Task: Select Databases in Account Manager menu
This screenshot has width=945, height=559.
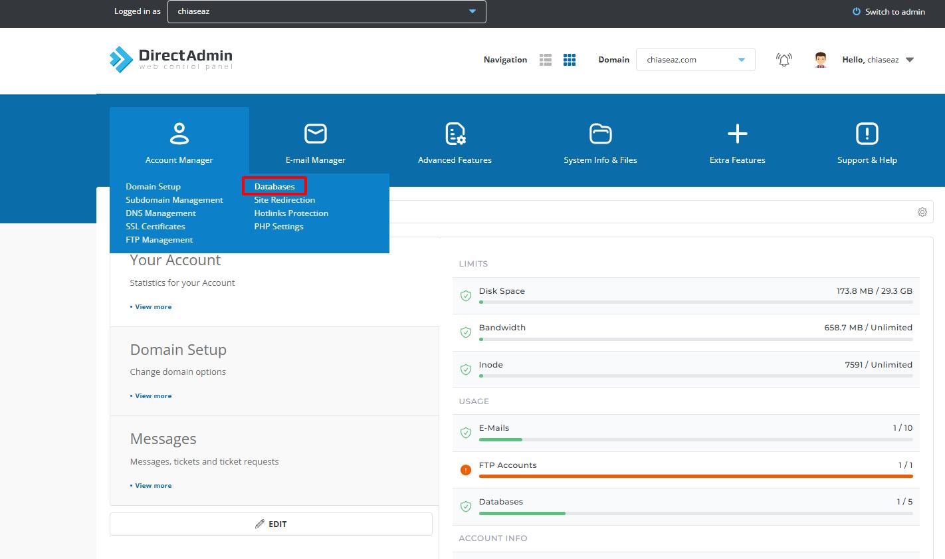Action: point(274,187)
